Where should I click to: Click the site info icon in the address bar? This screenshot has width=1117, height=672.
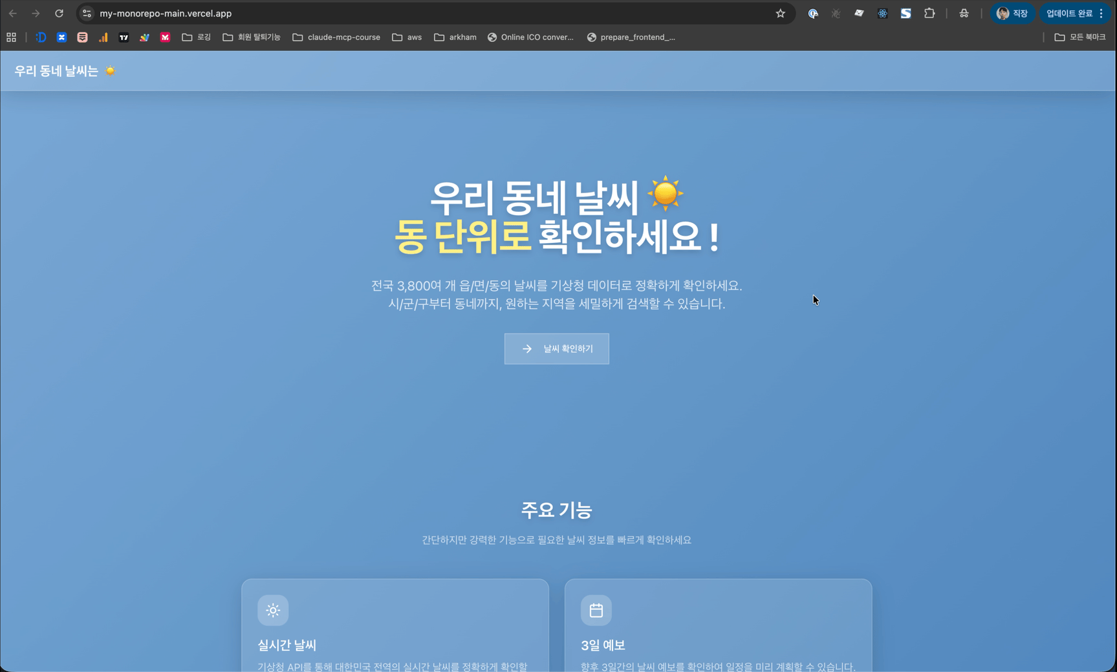[x=86, y=13]
